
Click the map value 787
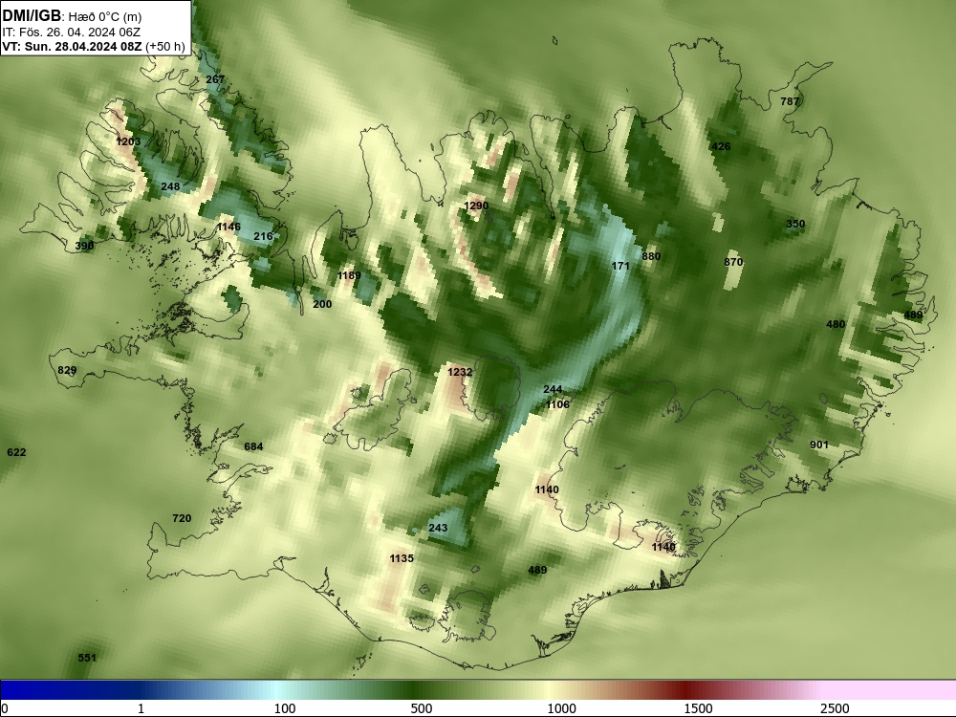(791, 101)
